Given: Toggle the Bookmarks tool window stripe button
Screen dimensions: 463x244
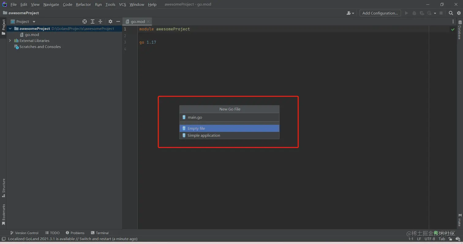Looking at the screenshot, I should (x=3, y=214).
